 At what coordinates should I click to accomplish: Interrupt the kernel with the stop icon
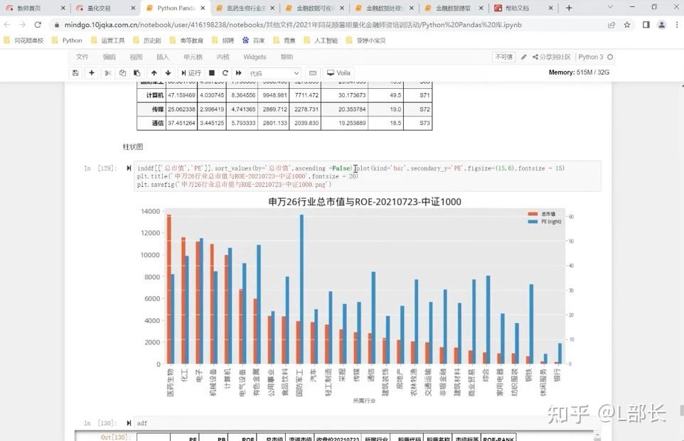[212, 72]
